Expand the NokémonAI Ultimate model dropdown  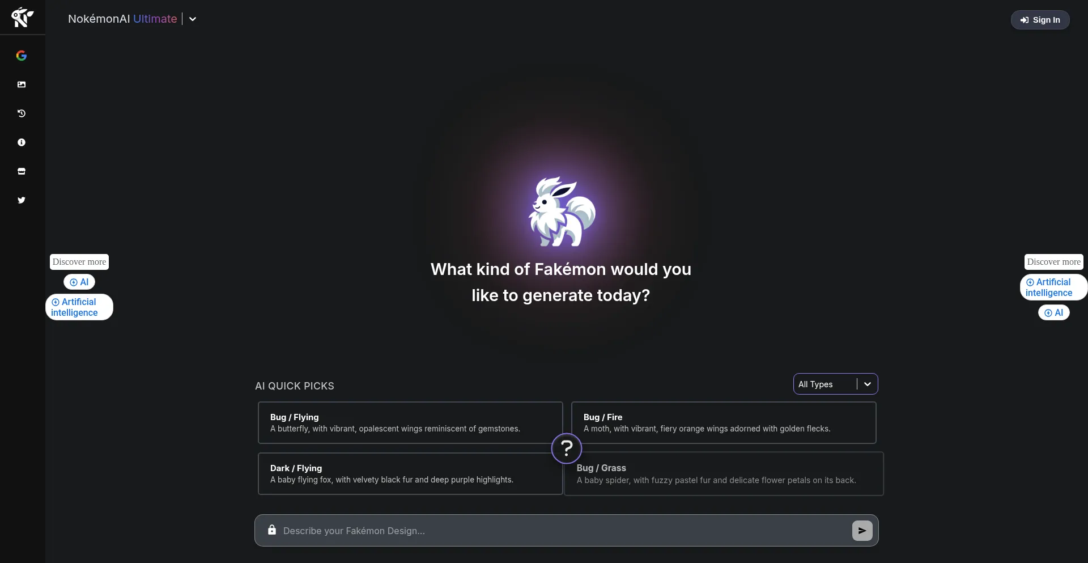click(193, 19)
